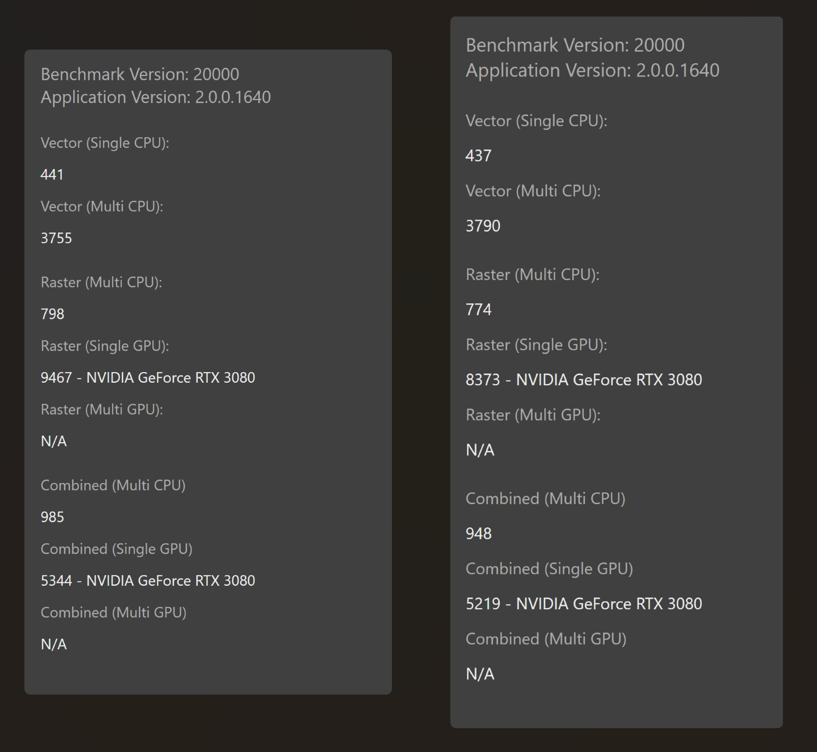Viewport: 817px width, 752px height.
Task: Select the Combined Multi CPU score 985
Action: 52,517
